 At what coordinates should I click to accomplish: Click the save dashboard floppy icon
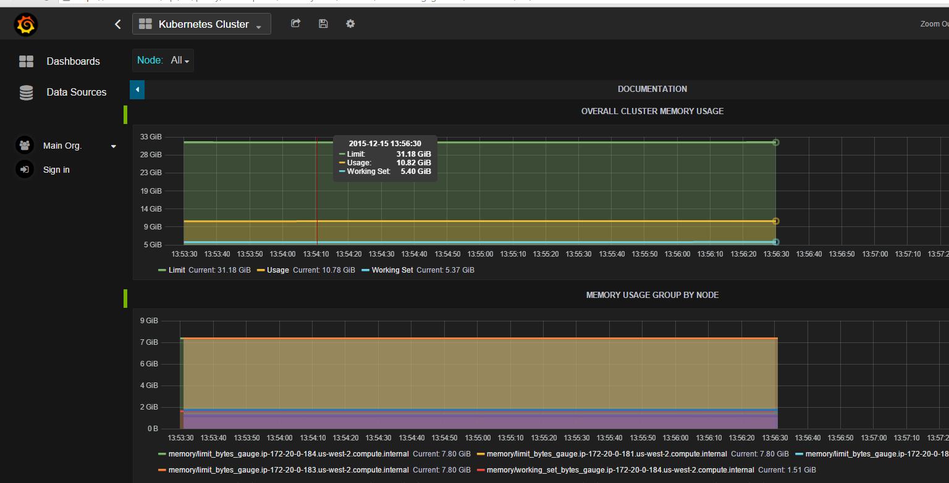323,23
